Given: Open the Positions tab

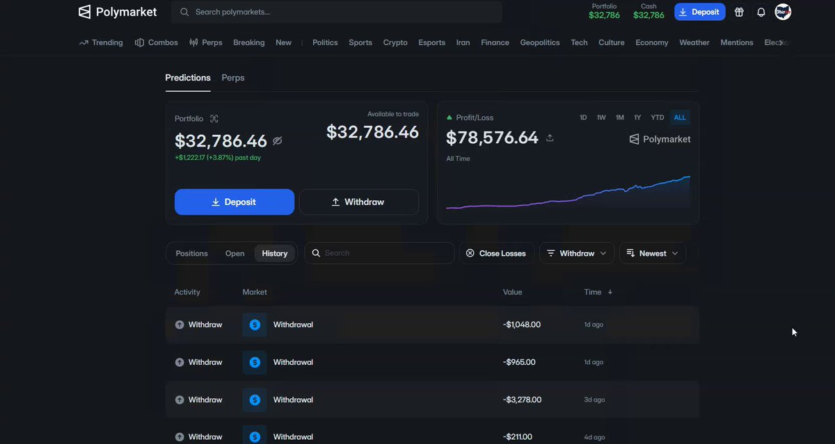Looking at the screenshot, I should (192, 254).
